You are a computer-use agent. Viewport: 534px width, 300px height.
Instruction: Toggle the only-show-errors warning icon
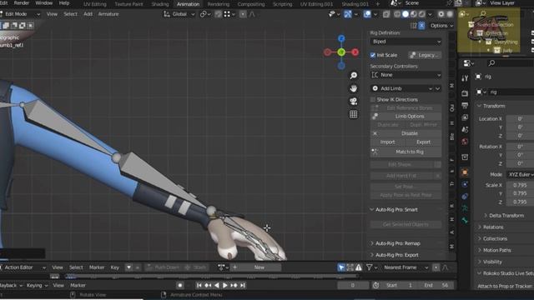pyautogui.click(x=359, y=267)
